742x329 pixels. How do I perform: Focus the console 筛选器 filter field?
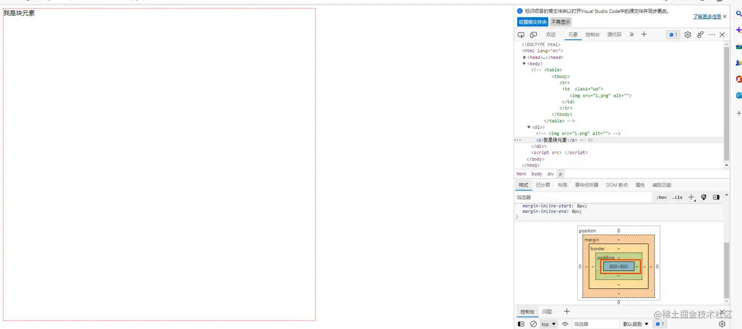(595, 324)
